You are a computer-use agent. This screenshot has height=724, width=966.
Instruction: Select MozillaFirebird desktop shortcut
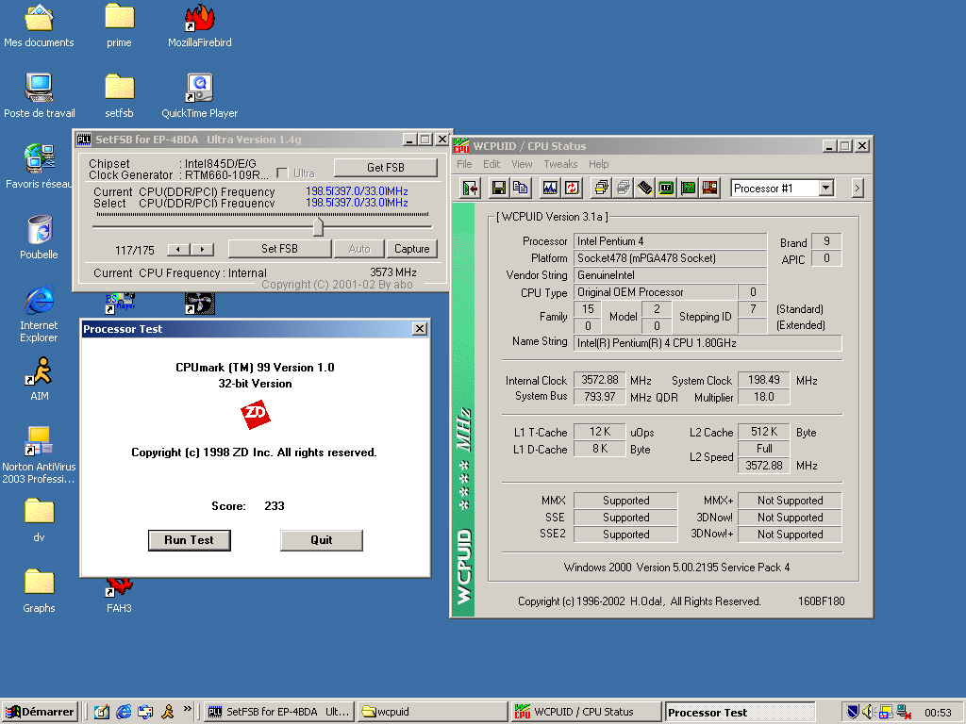200,25
